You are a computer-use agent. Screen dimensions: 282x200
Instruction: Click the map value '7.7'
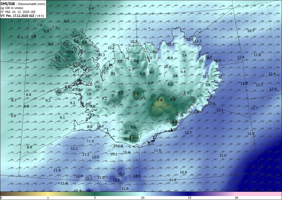[x=92, y=115]
